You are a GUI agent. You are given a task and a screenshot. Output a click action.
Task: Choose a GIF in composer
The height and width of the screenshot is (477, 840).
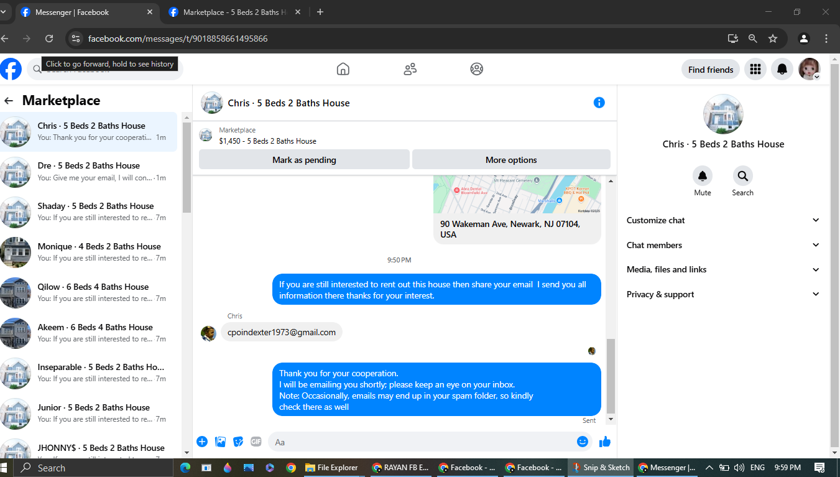pos(256,442)
